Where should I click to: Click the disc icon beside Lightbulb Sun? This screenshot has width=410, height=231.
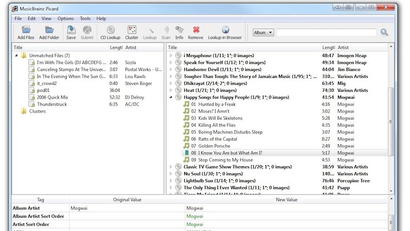[178, 181]
